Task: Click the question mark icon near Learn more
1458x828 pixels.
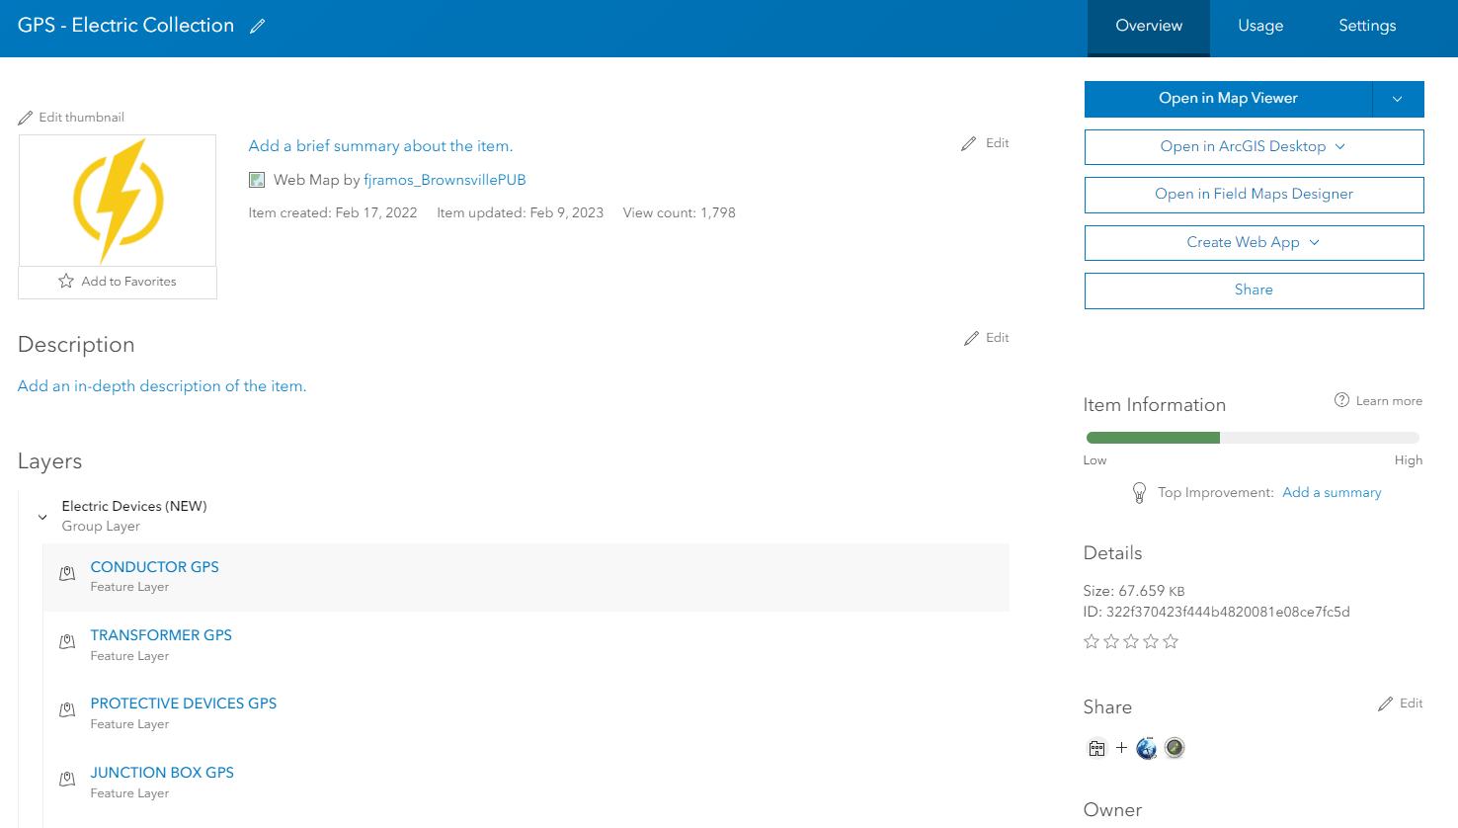Action: pyautogui.click(x=1341, y=400)
